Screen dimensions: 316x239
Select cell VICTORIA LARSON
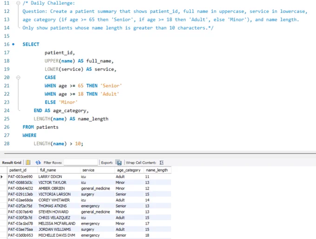pyautogui.click(x=54, y=194)
